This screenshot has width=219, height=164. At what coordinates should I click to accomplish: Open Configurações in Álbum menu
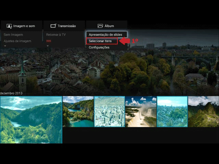(99, 47)
